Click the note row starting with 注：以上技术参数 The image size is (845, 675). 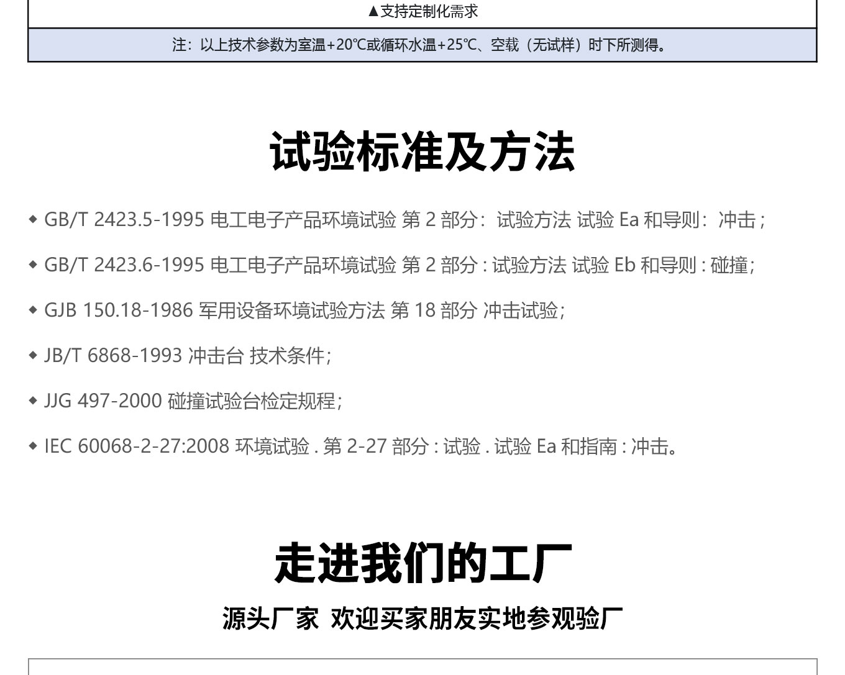pos(421,45)
